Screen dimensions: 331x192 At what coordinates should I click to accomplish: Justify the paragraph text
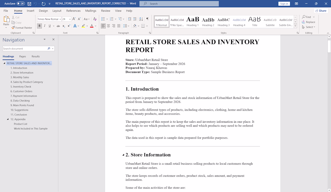click(x=119, y=26)
